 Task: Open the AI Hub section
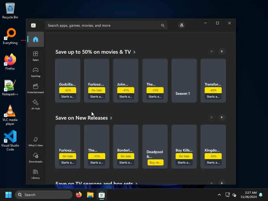tap(36, 105)
